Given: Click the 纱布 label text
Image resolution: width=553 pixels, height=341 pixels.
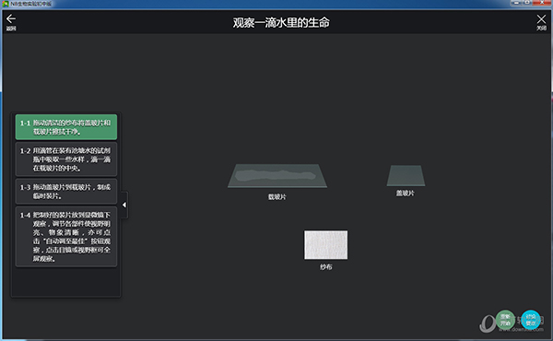Looking at the screenshot, I should pos(326,267).
